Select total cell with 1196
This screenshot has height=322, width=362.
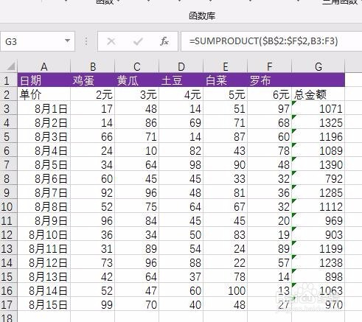point(319,136)
